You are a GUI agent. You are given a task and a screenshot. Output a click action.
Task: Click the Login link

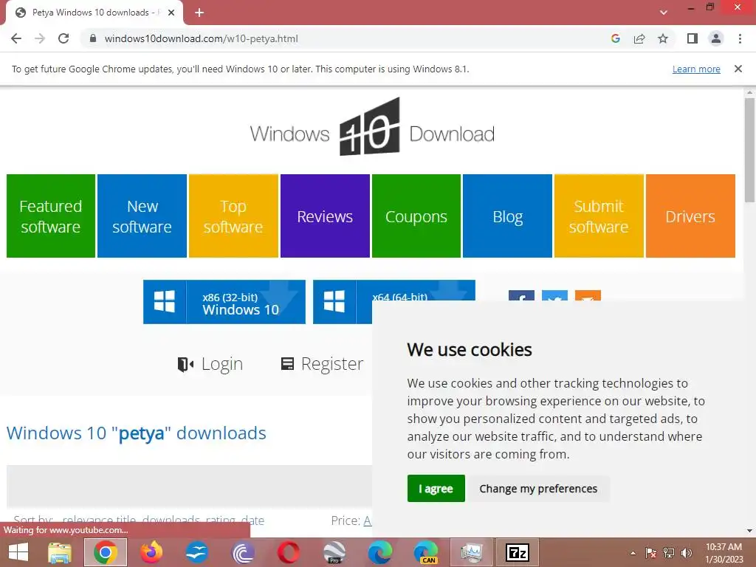pos(221,364)
